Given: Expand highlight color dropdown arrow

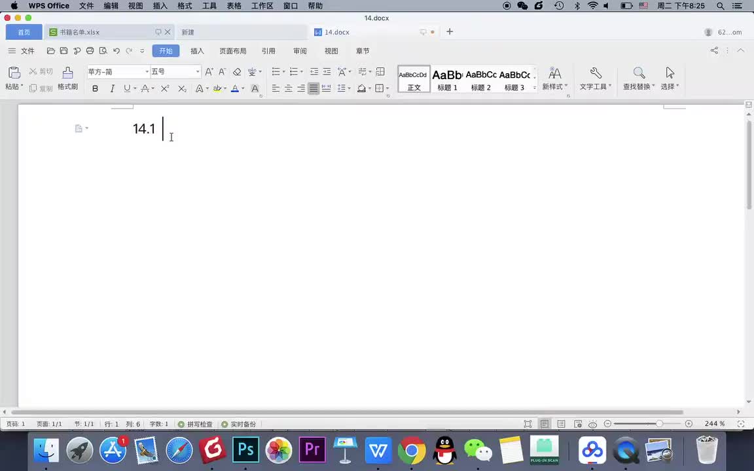Looking at the screenshot, I should coord(225,88).
